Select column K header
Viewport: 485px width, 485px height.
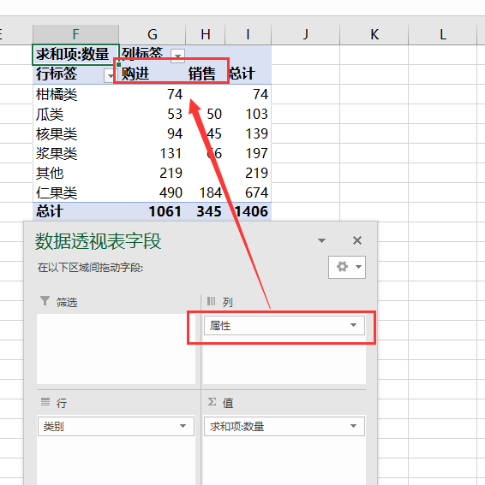[374, 34]
